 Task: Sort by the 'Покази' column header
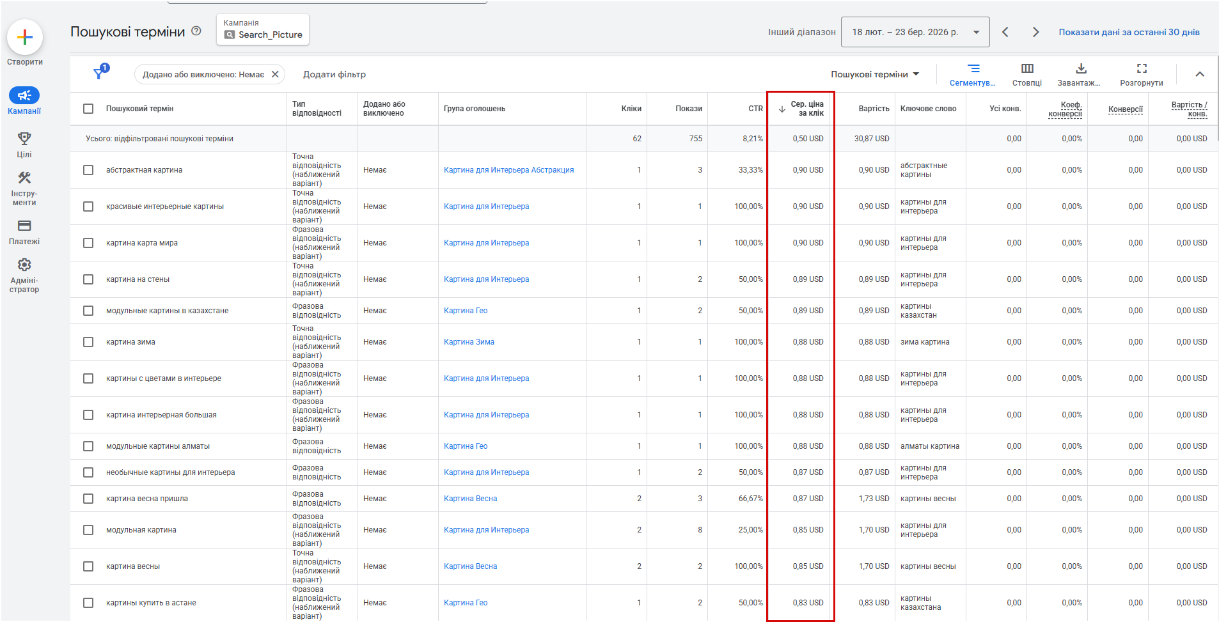[x=688, y=109]
